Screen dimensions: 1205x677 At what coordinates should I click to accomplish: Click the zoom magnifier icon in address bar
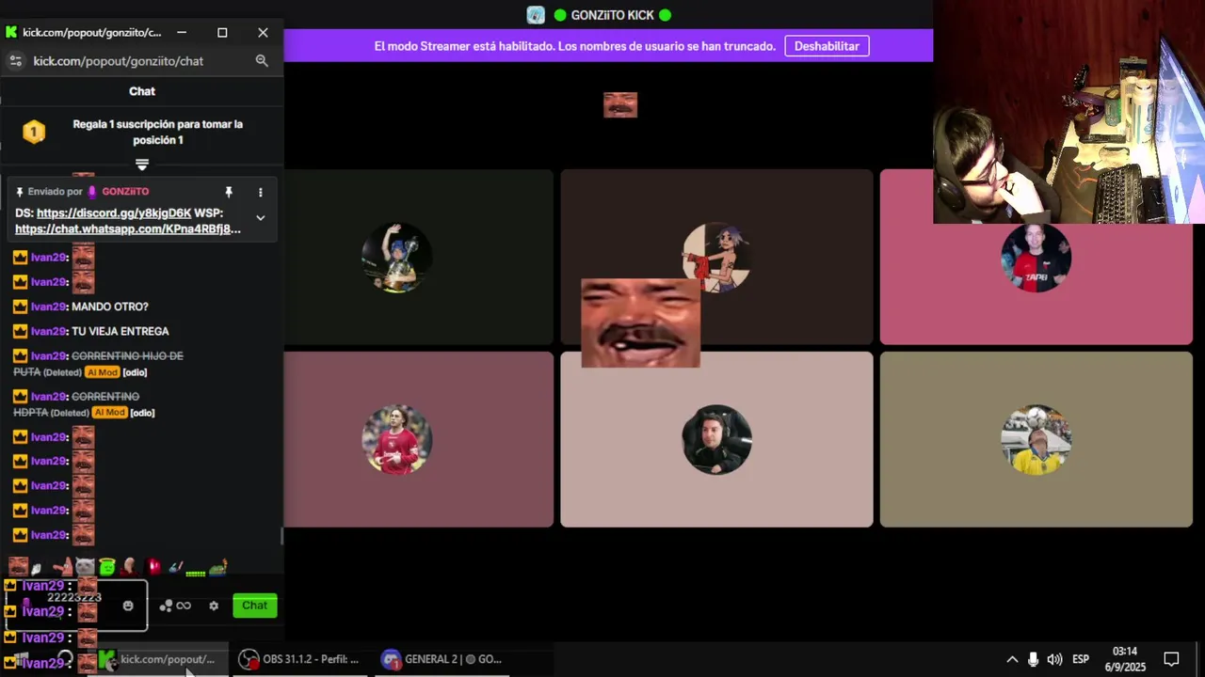262,61
